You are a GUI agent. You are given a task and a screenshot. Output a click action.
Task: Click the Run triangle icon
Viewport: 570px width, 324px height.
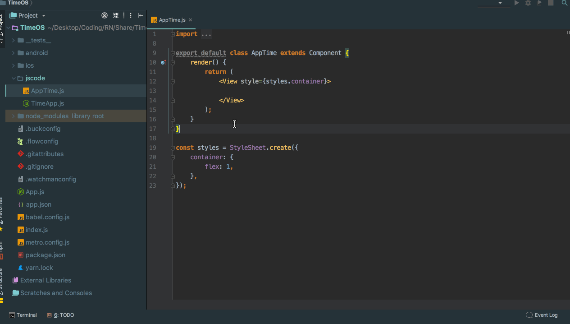click(516, 3)
